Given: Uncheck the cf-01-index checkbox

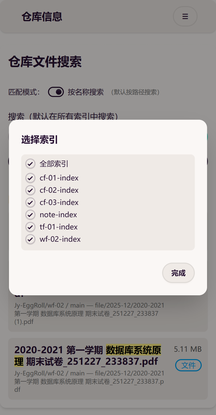Looking at the screenshot, I should (30, 178).
